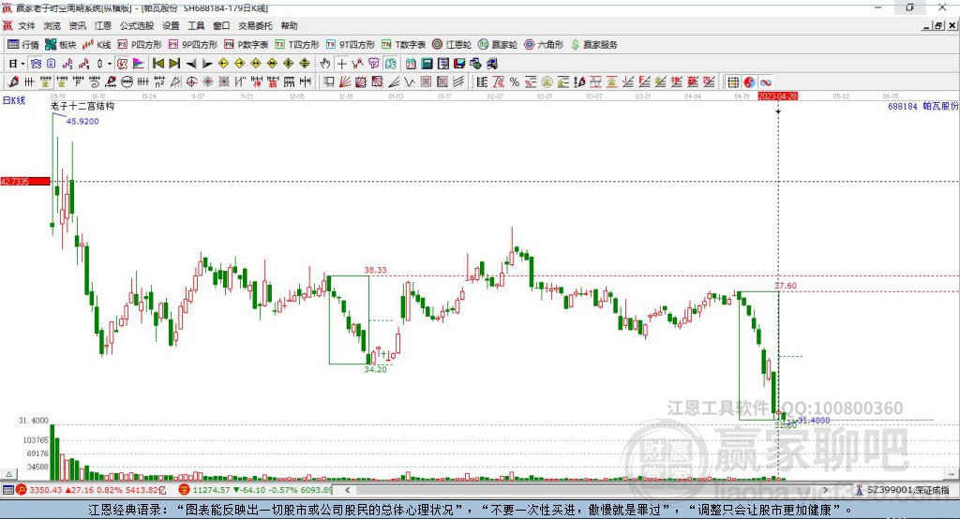Click the 日K线 chart label
The width and height of the screenshot is (960, 519).
click(x=13, y=100)
